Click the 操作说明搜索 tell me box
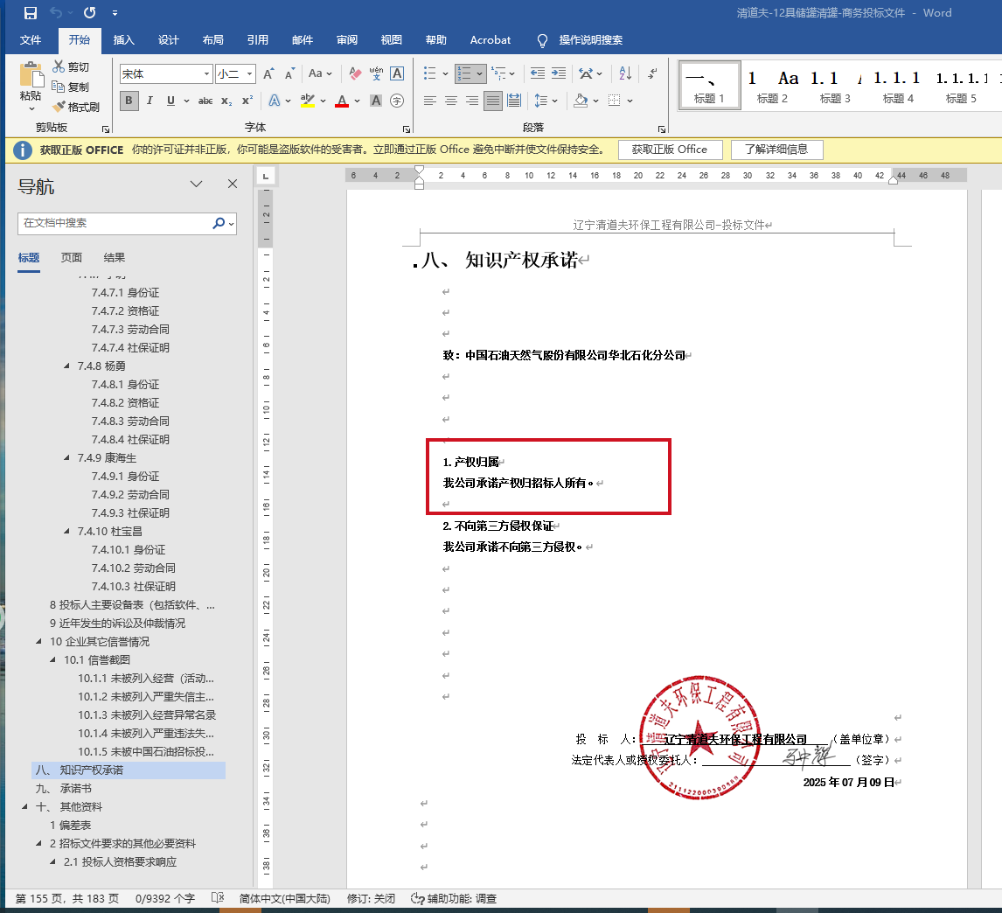Viewport: 1002px width, 913px height. tap(590, 39)
